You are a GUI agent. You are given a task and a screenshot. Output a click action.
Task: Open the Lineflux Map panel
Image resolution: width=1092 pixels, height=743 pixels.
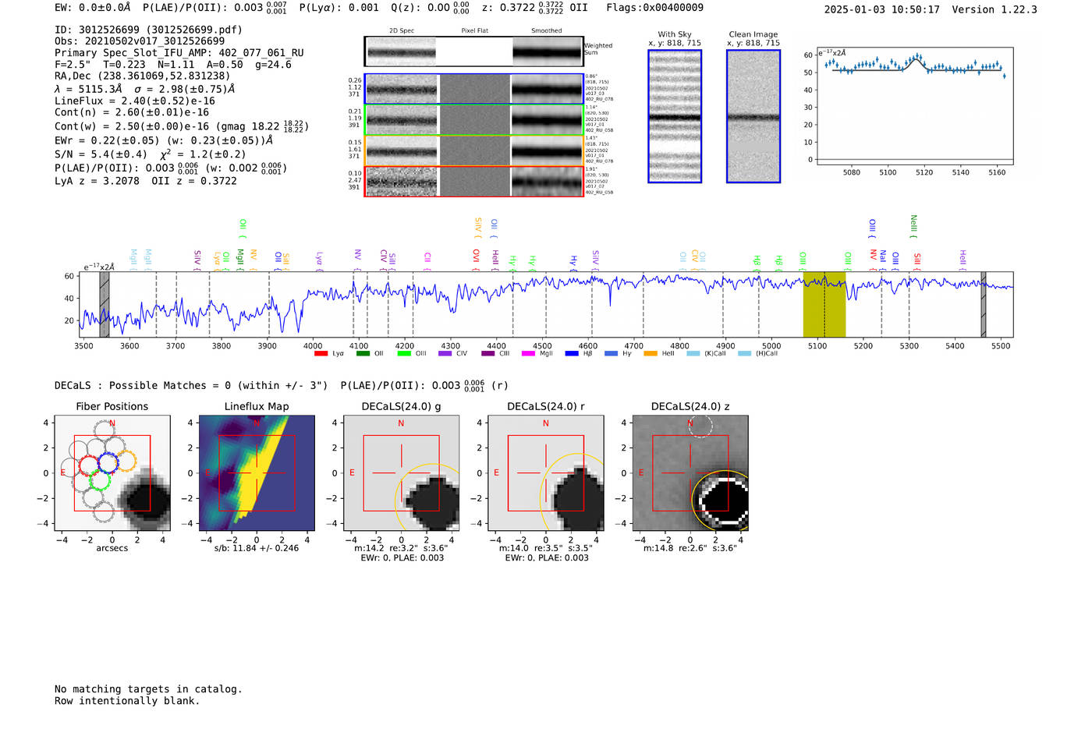(257, 473)
